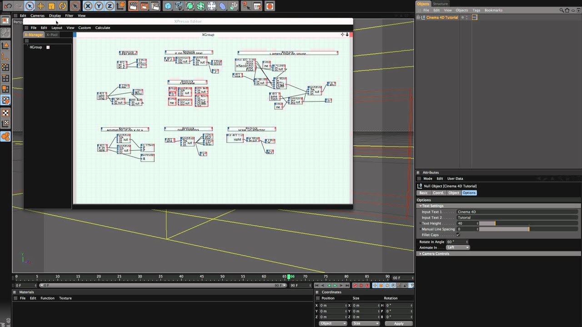Open the Animate In dropdown
Viewport: 582px width, 327px height.
[457, 248]
